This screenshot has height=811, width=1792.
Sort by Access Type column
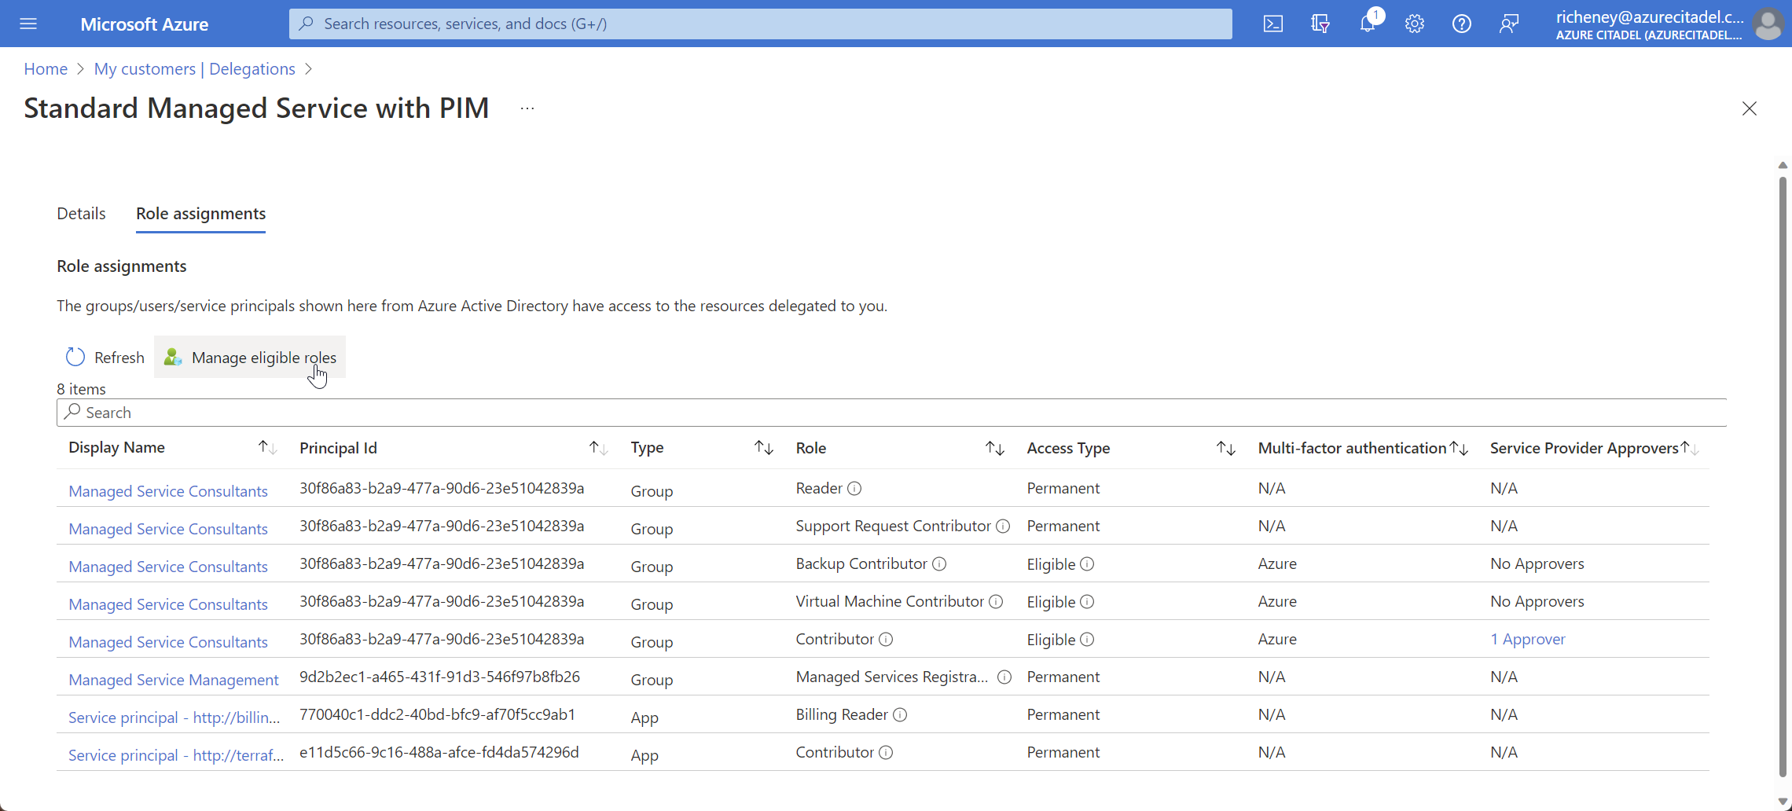point(1225,446)
